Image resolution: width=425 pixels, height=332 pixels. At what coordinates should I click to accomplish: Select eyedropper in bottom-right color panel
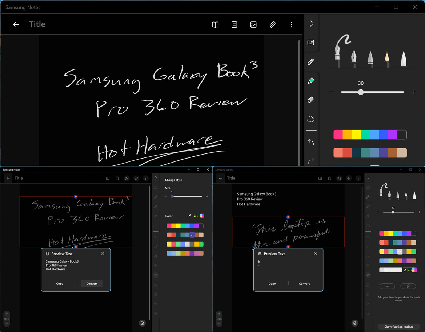click(405, 270)
